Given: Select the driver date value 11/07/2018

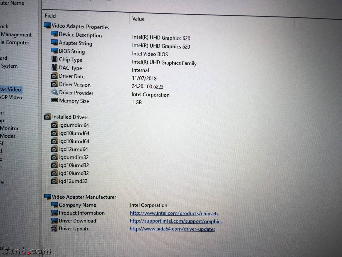Looking at the screenshot, I should (x=144, y=78).
